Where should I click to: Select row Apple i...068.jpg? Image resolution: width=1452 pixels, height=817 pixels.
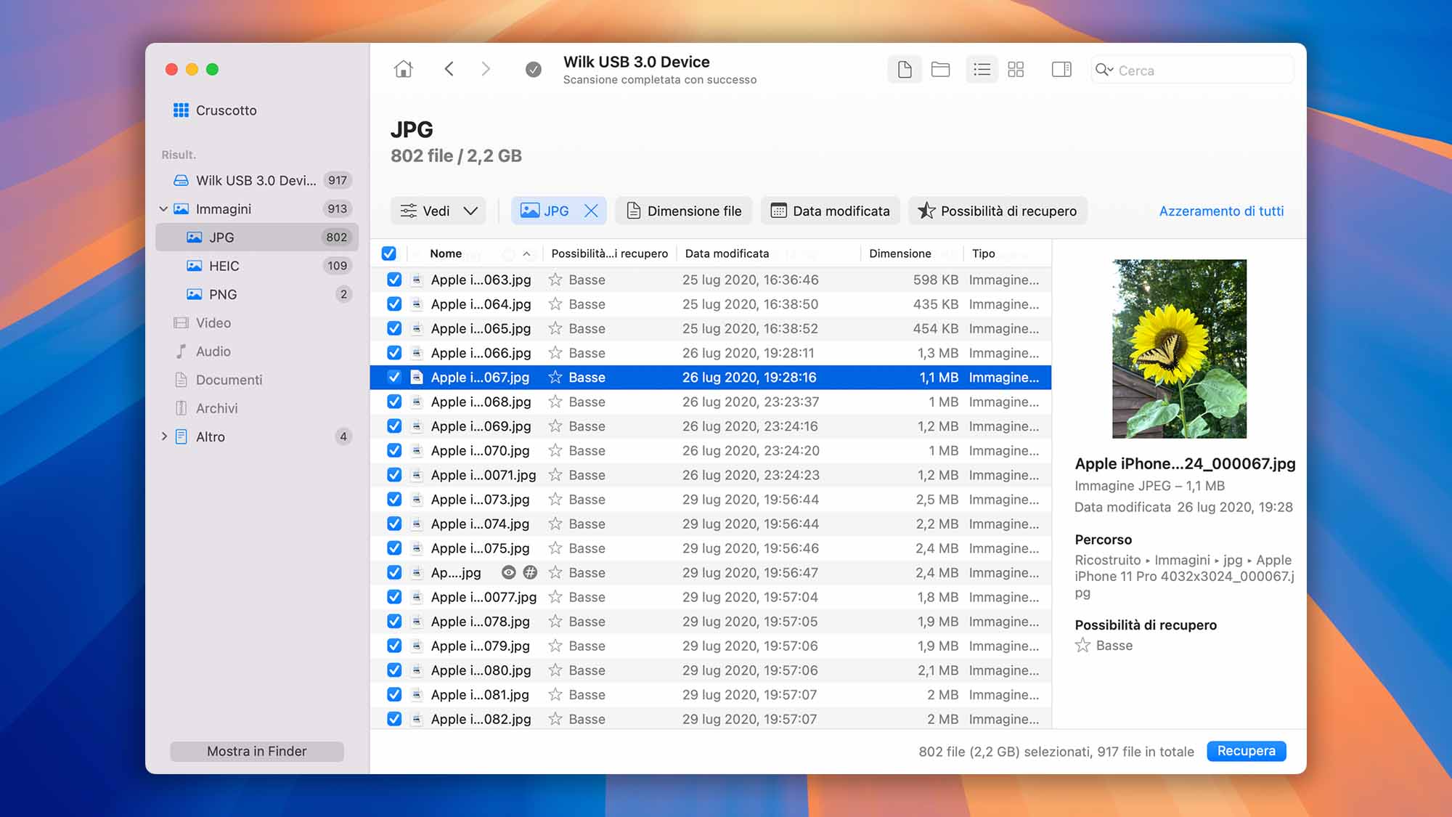point(711,402)
